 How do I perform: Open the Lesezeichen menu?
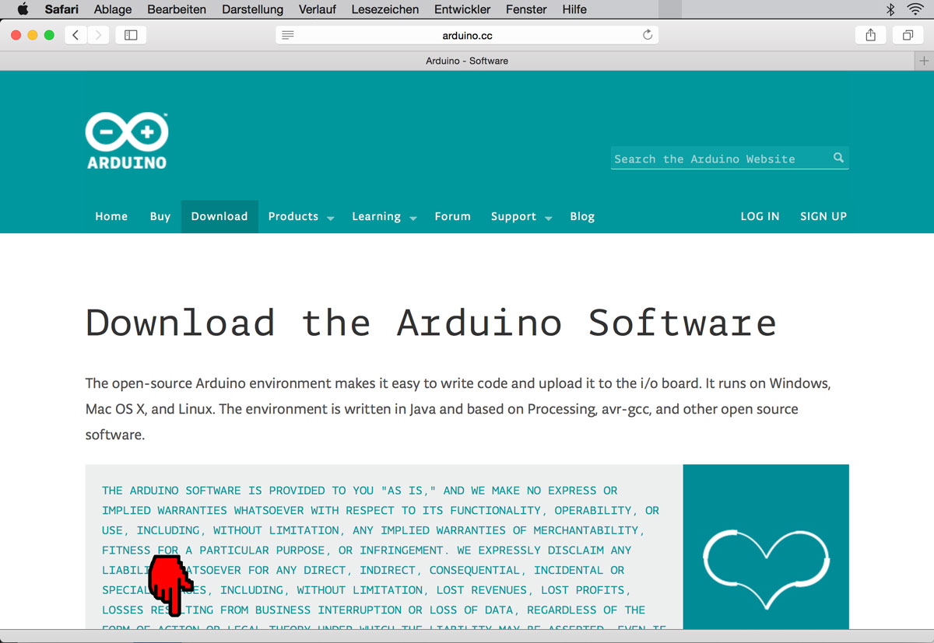[x=385, y=9]
